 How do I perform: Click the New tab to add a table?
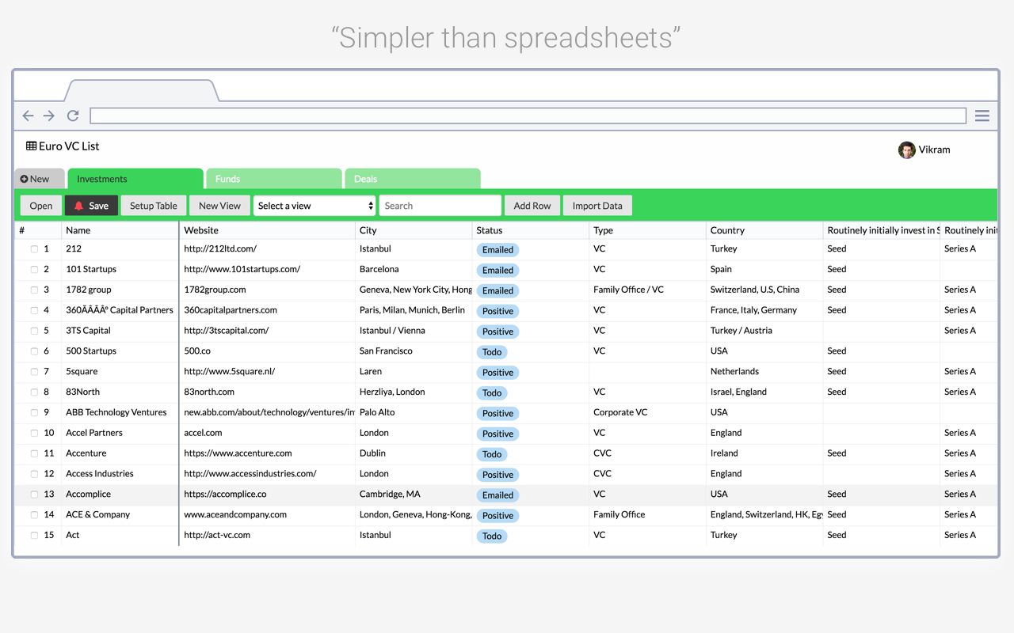40,179
